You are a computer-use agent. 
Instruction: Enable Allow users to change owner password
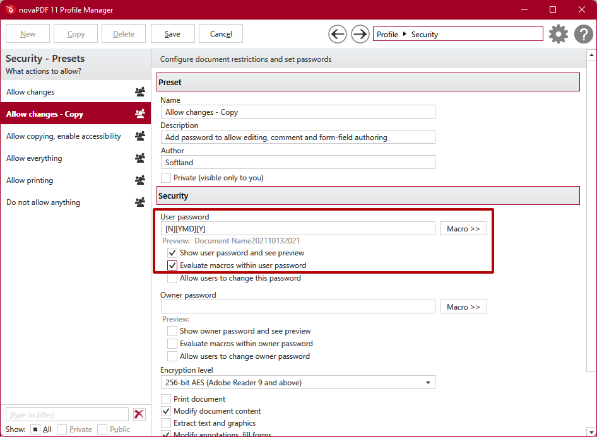pos(172,356)
